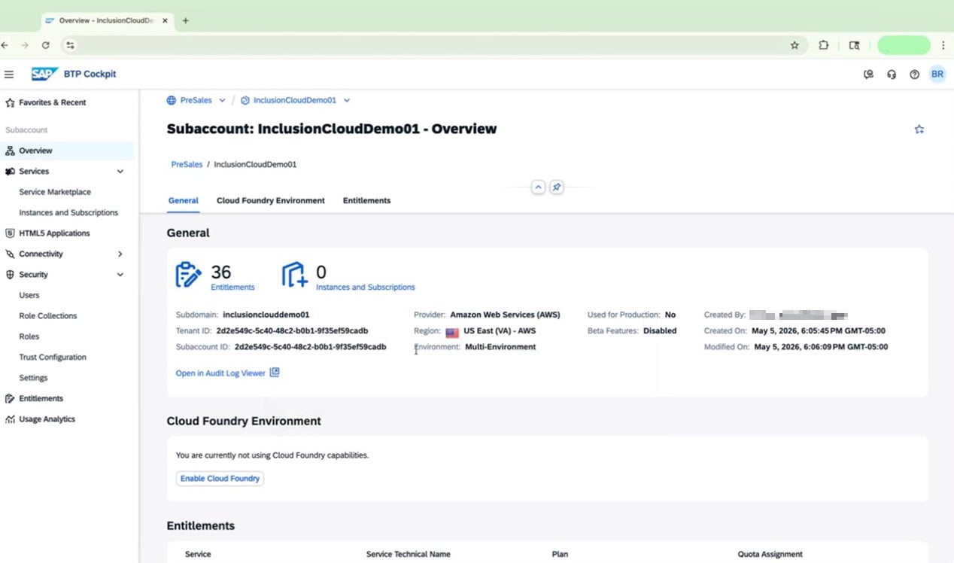Pin the header with the pin icon
The image size is (954, 563).
556,187
